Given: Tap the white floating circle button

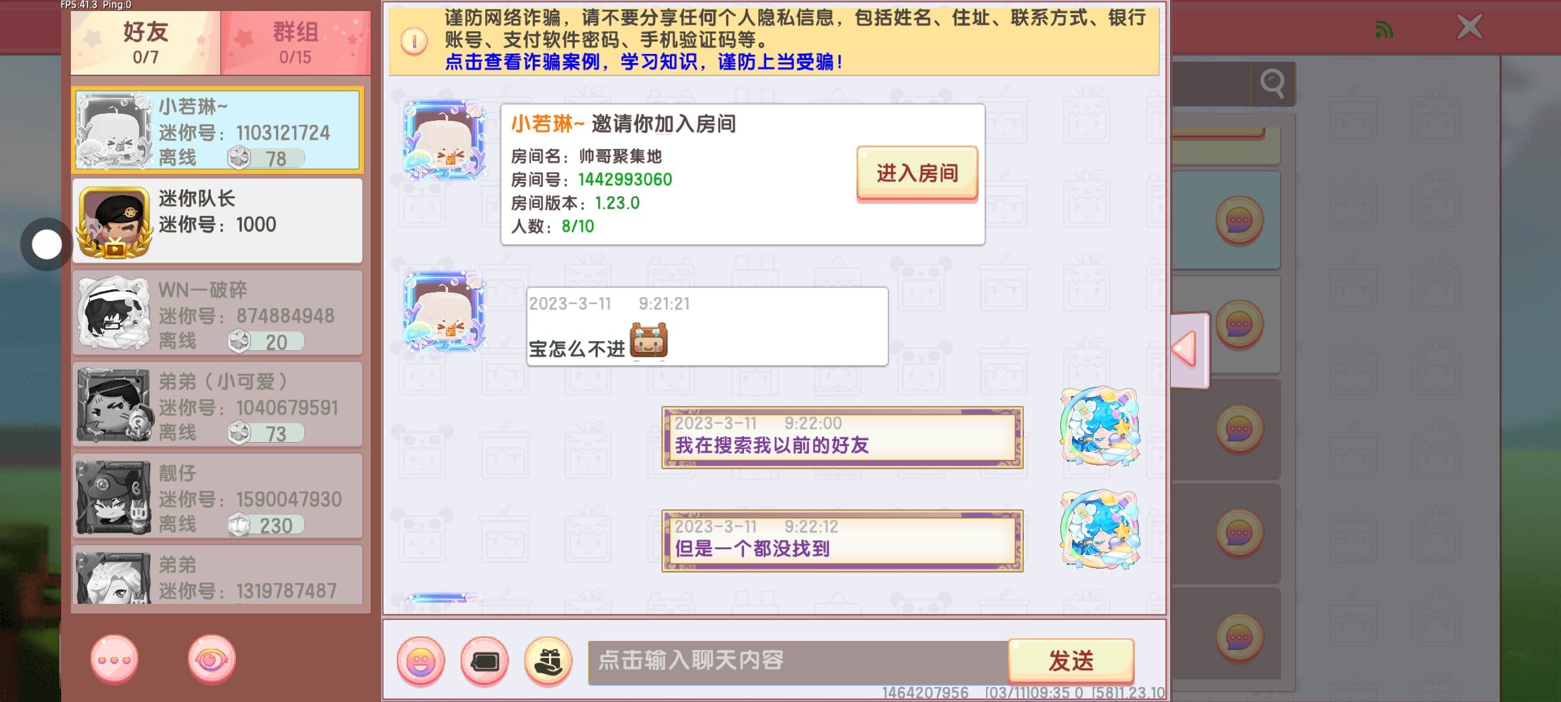Looking at the screenshot, I should pos(47,245).
